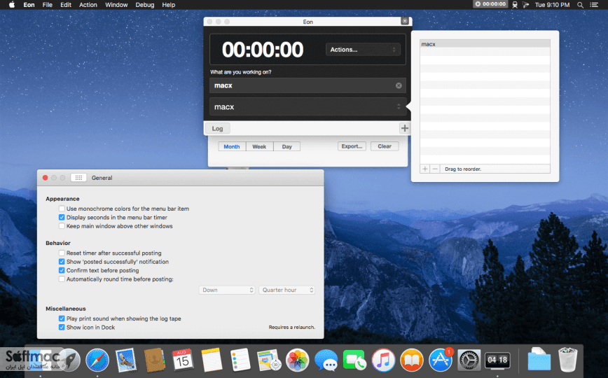This screenshot has width=608, height=378.
Task: Open the Apple menu
Action: pyautogui.click(x=12, y=5)
